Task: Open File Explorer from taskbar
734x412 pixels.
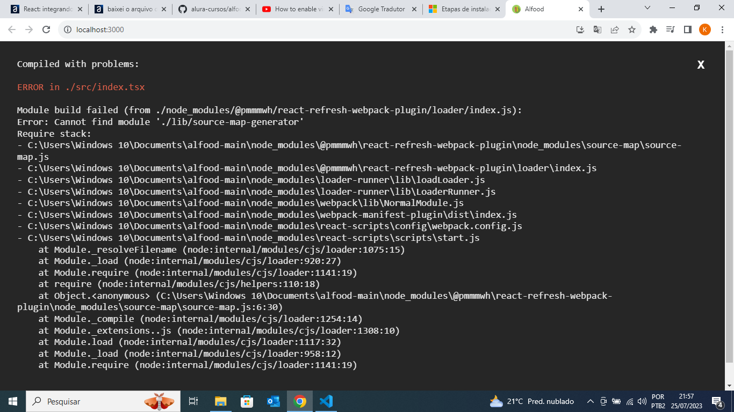Action: [220, 401]
